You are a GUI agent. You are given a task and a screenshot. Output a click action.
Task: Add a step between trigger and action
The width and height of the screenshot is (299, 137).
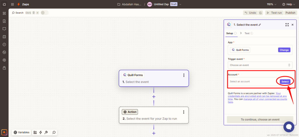tap(154, 97)
